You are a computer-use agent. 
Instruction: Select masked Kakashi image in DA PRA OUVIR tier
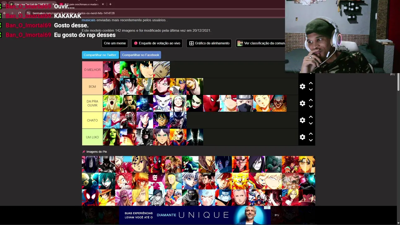tap(245, 103)
